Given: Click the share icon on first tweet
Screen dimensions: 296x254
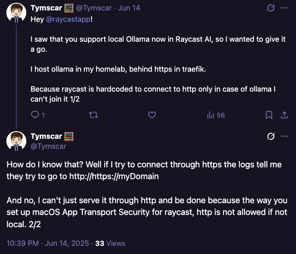Looking at the screenshot, I should [284, 115].
